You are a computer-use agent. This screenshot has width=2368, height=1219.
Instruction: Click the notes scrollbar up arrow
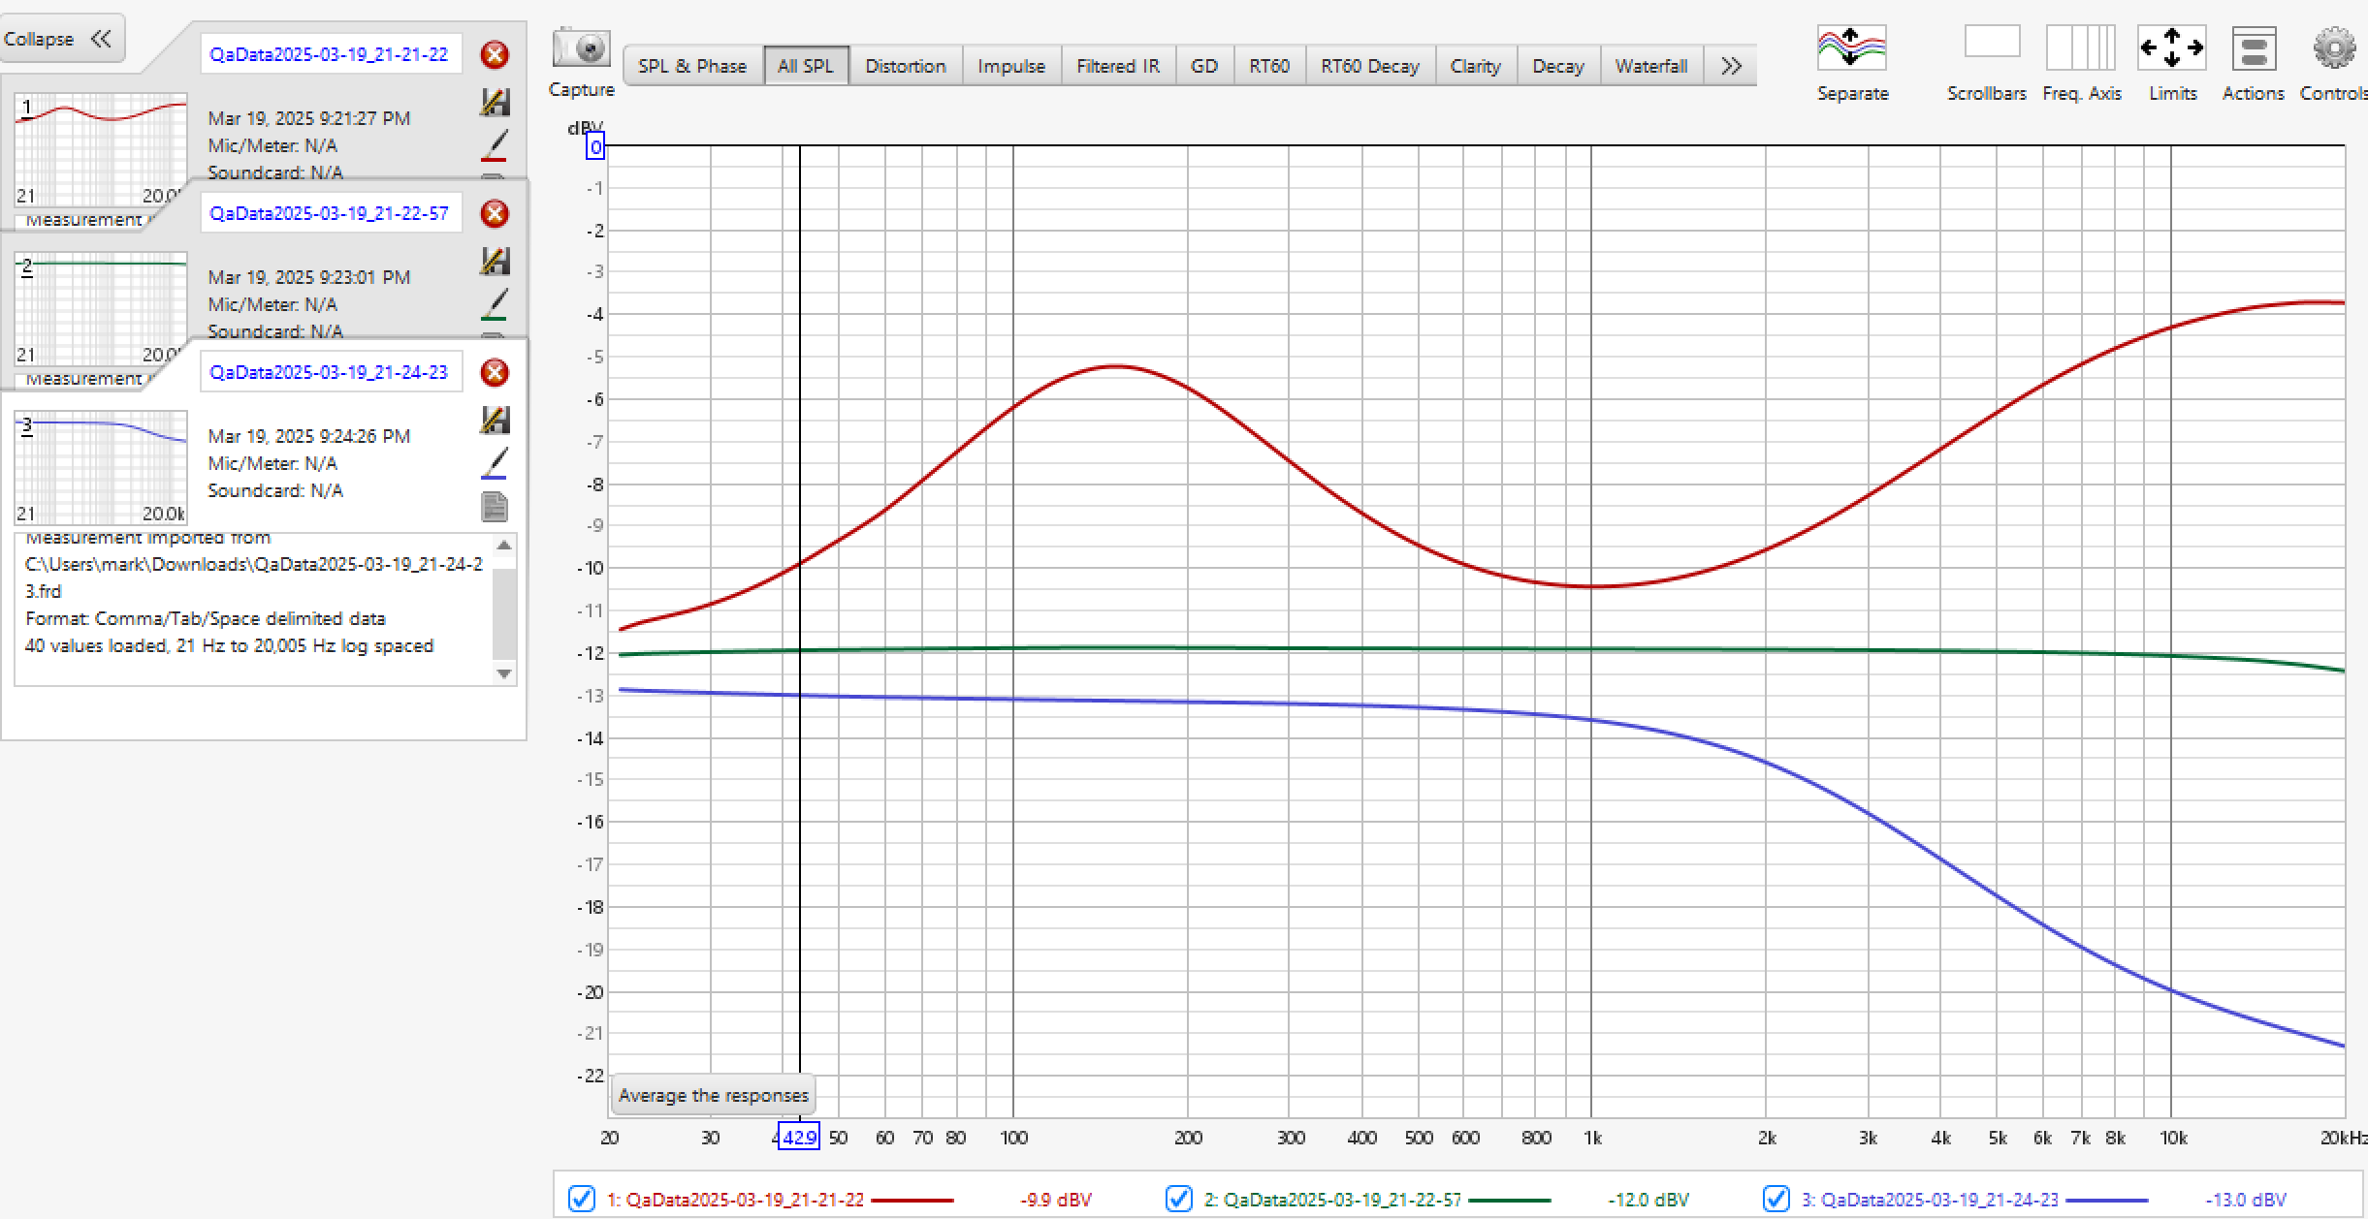tap(504, 546)
